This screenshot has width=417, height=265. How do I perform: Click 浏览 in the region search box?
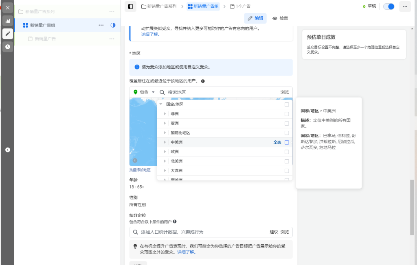tap(285, 92)
